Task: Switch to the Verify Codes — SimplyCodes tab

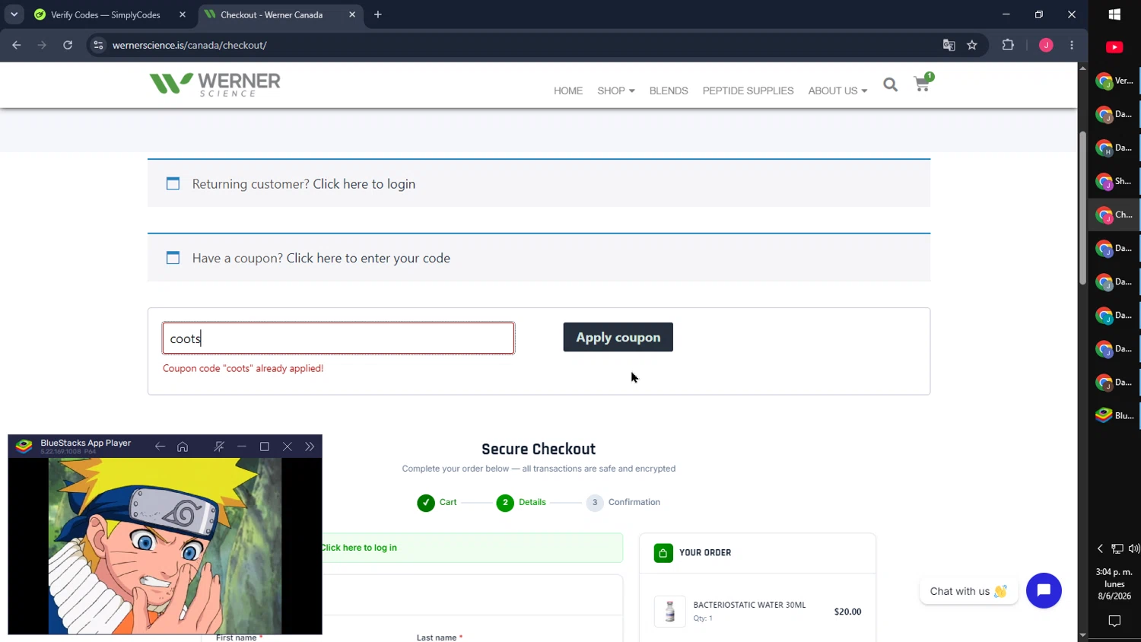Action: point(106,14)
